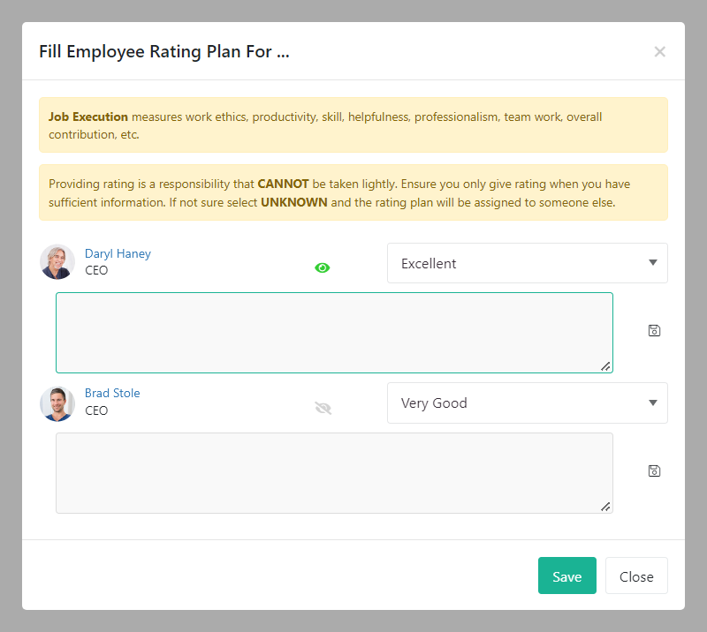Open the Excellent rating dropdown

click(527, 263)
